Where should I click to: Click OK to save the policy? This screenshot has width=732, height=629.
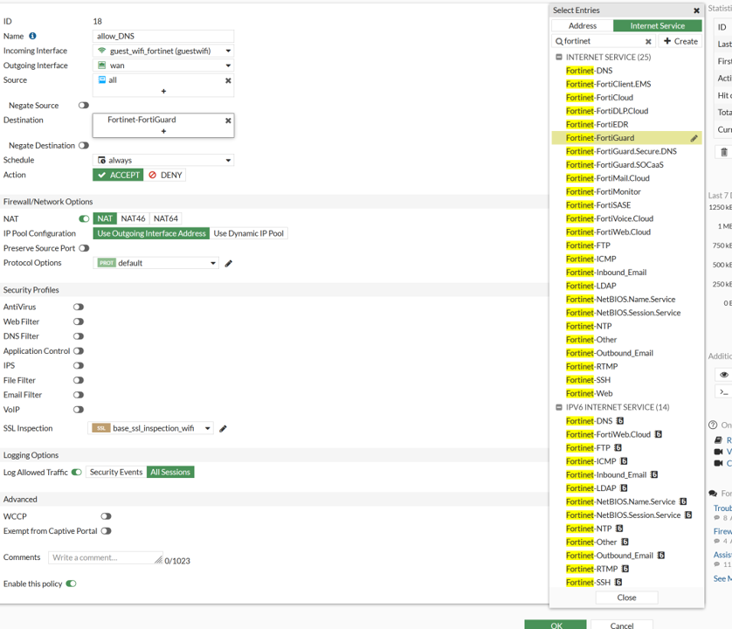tap(556, 625)
